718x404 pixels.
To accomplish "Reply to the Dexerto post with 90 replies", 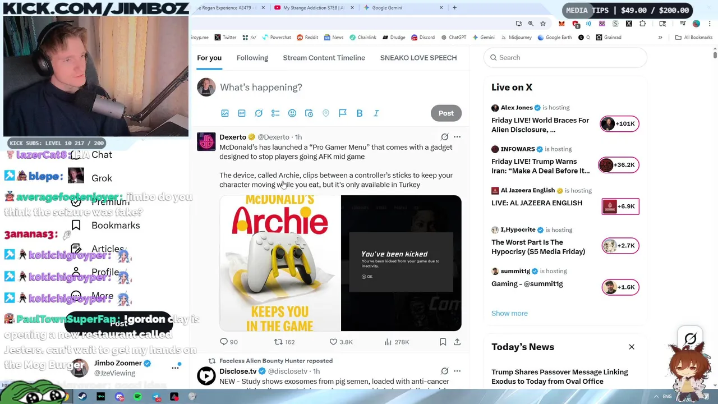I will click(x=229, y=342).
